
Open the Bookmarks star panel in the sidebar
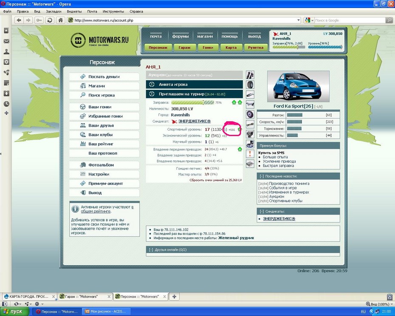point(6,31)
